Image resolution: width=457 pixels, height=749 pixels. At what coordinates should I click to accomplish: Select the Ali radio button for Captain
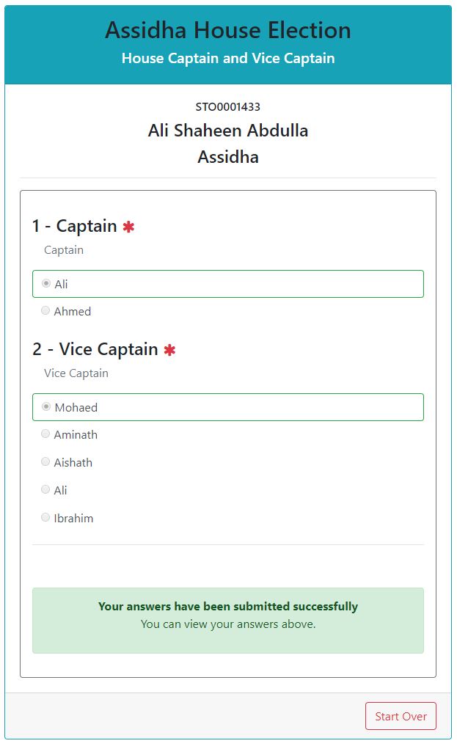(x=46, y=283)
